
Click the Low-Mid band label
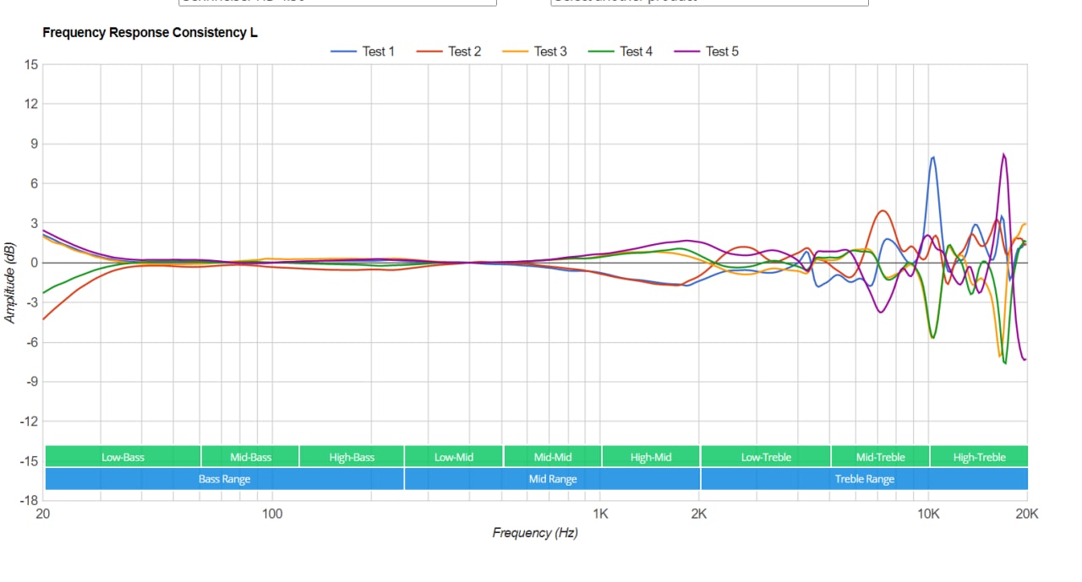454,456
